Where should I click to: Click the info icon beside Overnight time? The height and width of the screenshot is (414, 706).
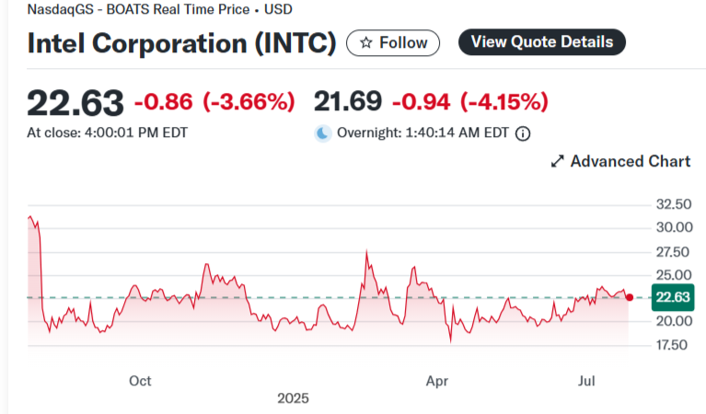tap(523, 133)
